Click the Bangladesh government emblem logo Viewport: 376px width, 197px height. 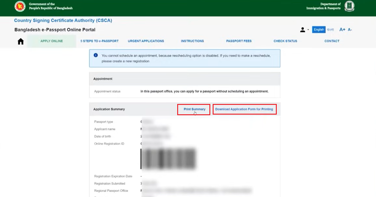coord(20,6)
